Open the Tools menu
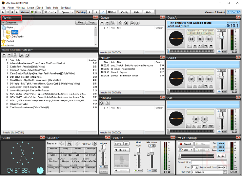This screenshot has width=242, height=176. 48,8
